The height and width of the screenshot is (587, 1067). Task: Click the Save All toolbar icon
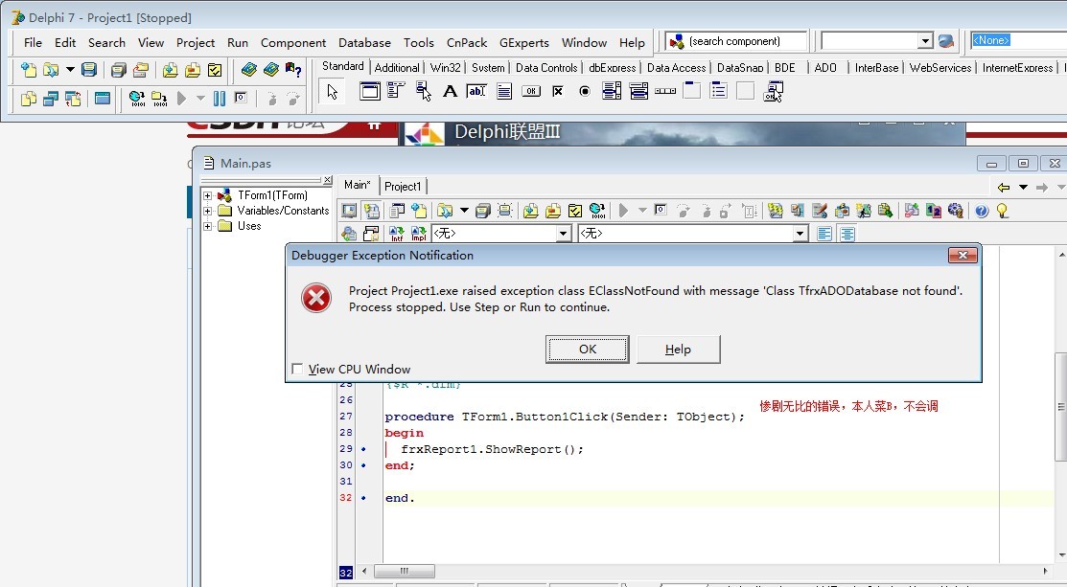click(119, 70)
